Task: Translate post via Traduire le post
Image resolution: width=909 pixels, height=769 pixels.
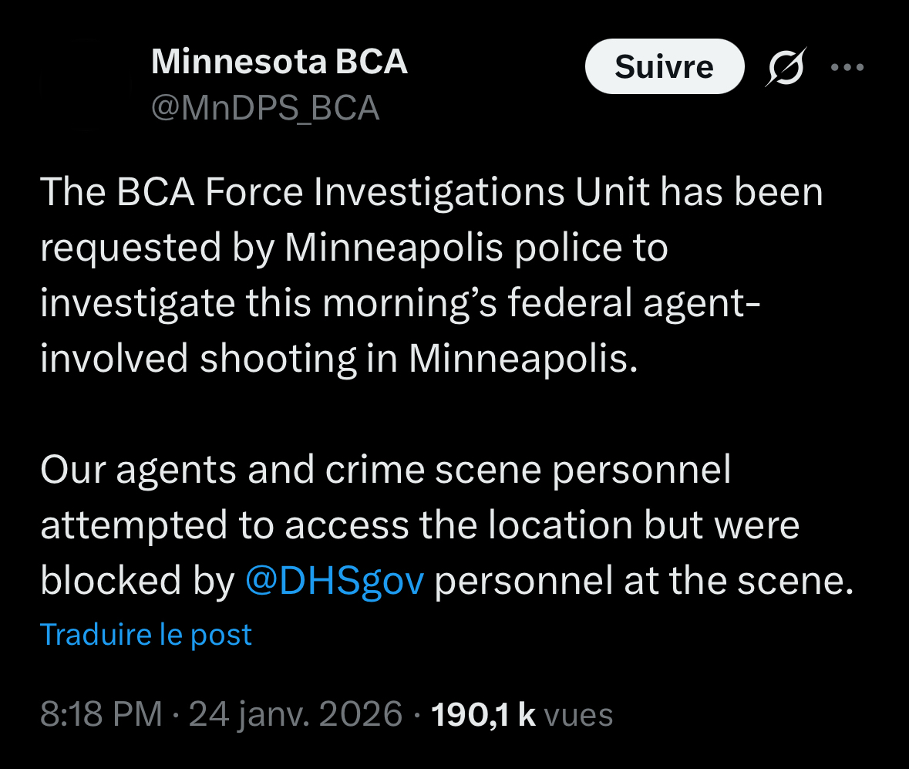Action: pyautogui.click(x=146, y=634)
